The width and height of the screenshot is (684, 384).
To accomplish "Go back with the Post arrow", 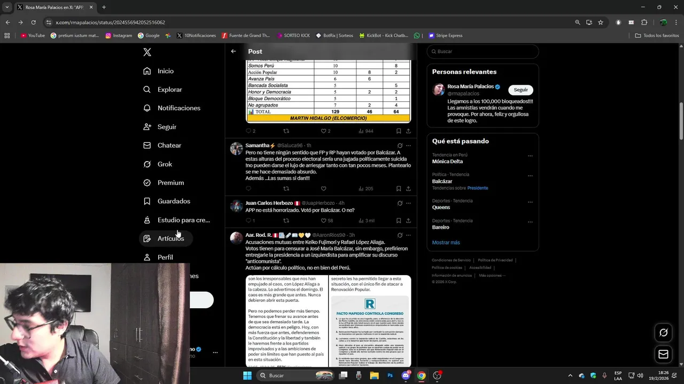I will [x=234, y=51].
